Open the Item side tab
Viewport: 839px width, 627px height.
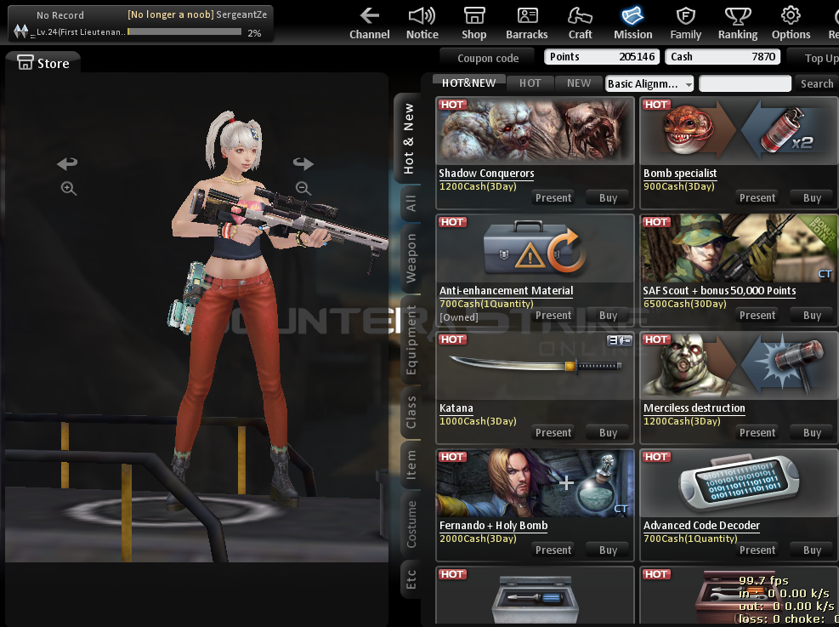(411, 465)
